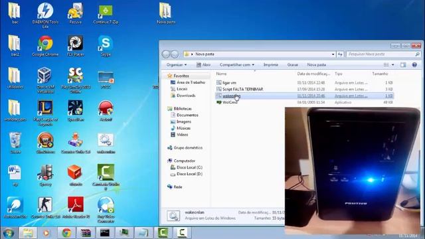
Task: Open Área de Trabalho in the sidebar
Action: 191,82
